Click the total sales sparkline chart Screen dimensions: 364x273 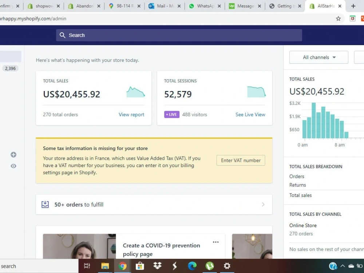point(136,92)
